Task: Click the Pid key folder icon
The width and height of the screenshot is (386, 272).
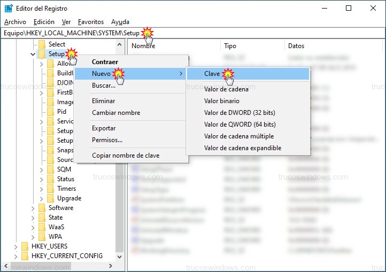Action: click(50, 112)
